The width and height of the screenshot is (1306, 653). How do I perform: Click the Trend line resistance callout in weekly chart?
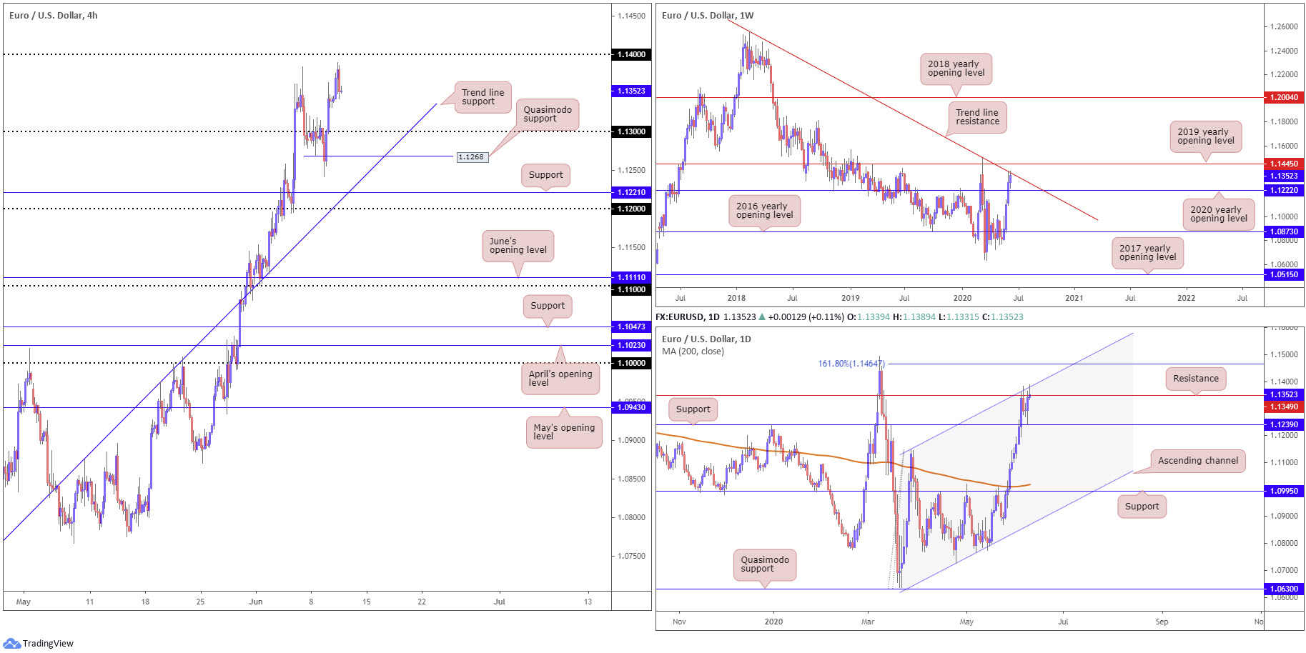(977, 117)
